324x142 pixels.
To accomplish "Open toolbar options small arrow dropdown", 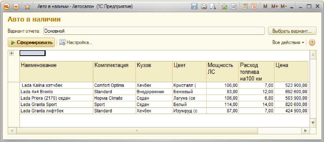I will point(292,8).
